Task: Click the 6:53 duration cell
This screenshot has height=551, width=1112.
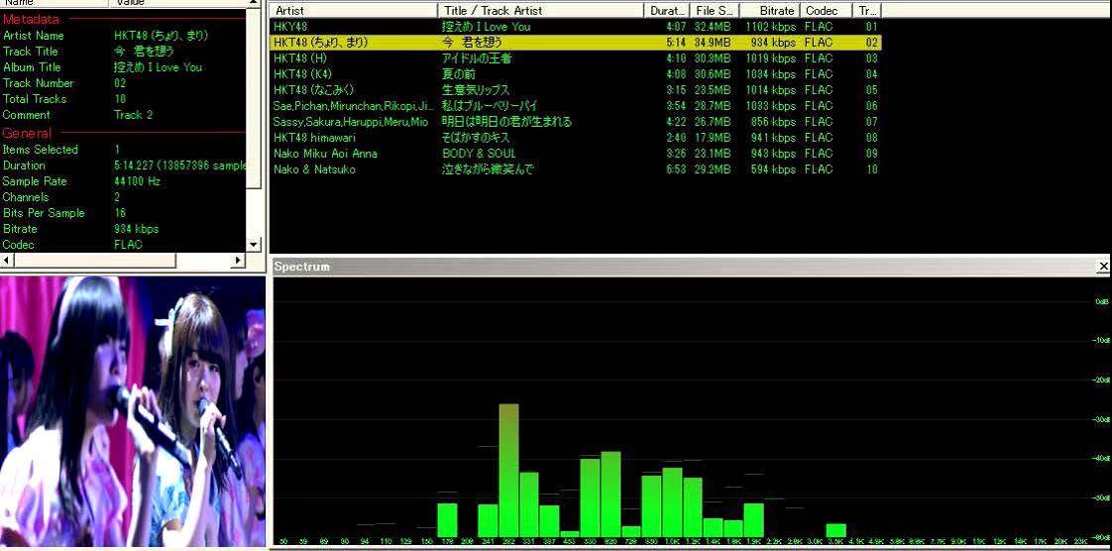Action: pos(676,169)
